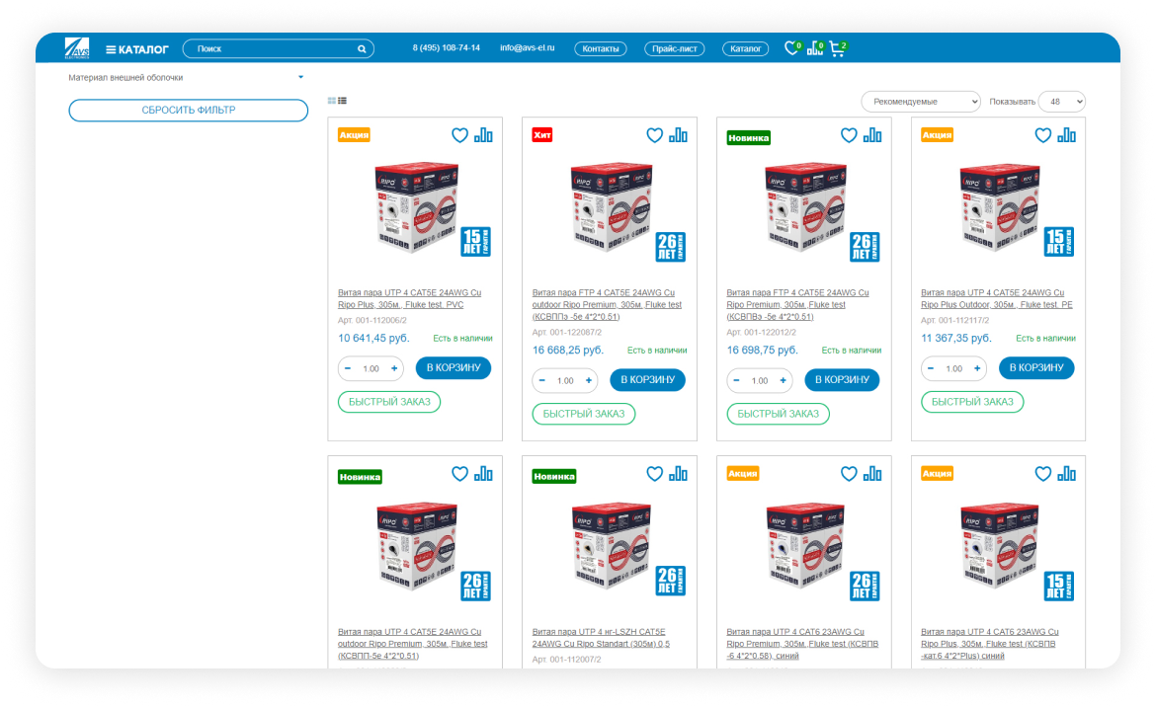
Task: Click the quantity field of 11 367,35 руб. product
Action: pyautogui.click(x=954, y=369)
